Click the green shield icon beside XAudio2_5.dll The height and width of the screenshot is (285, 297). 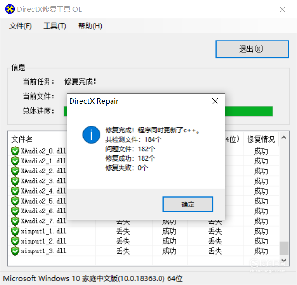click(15, 201)
